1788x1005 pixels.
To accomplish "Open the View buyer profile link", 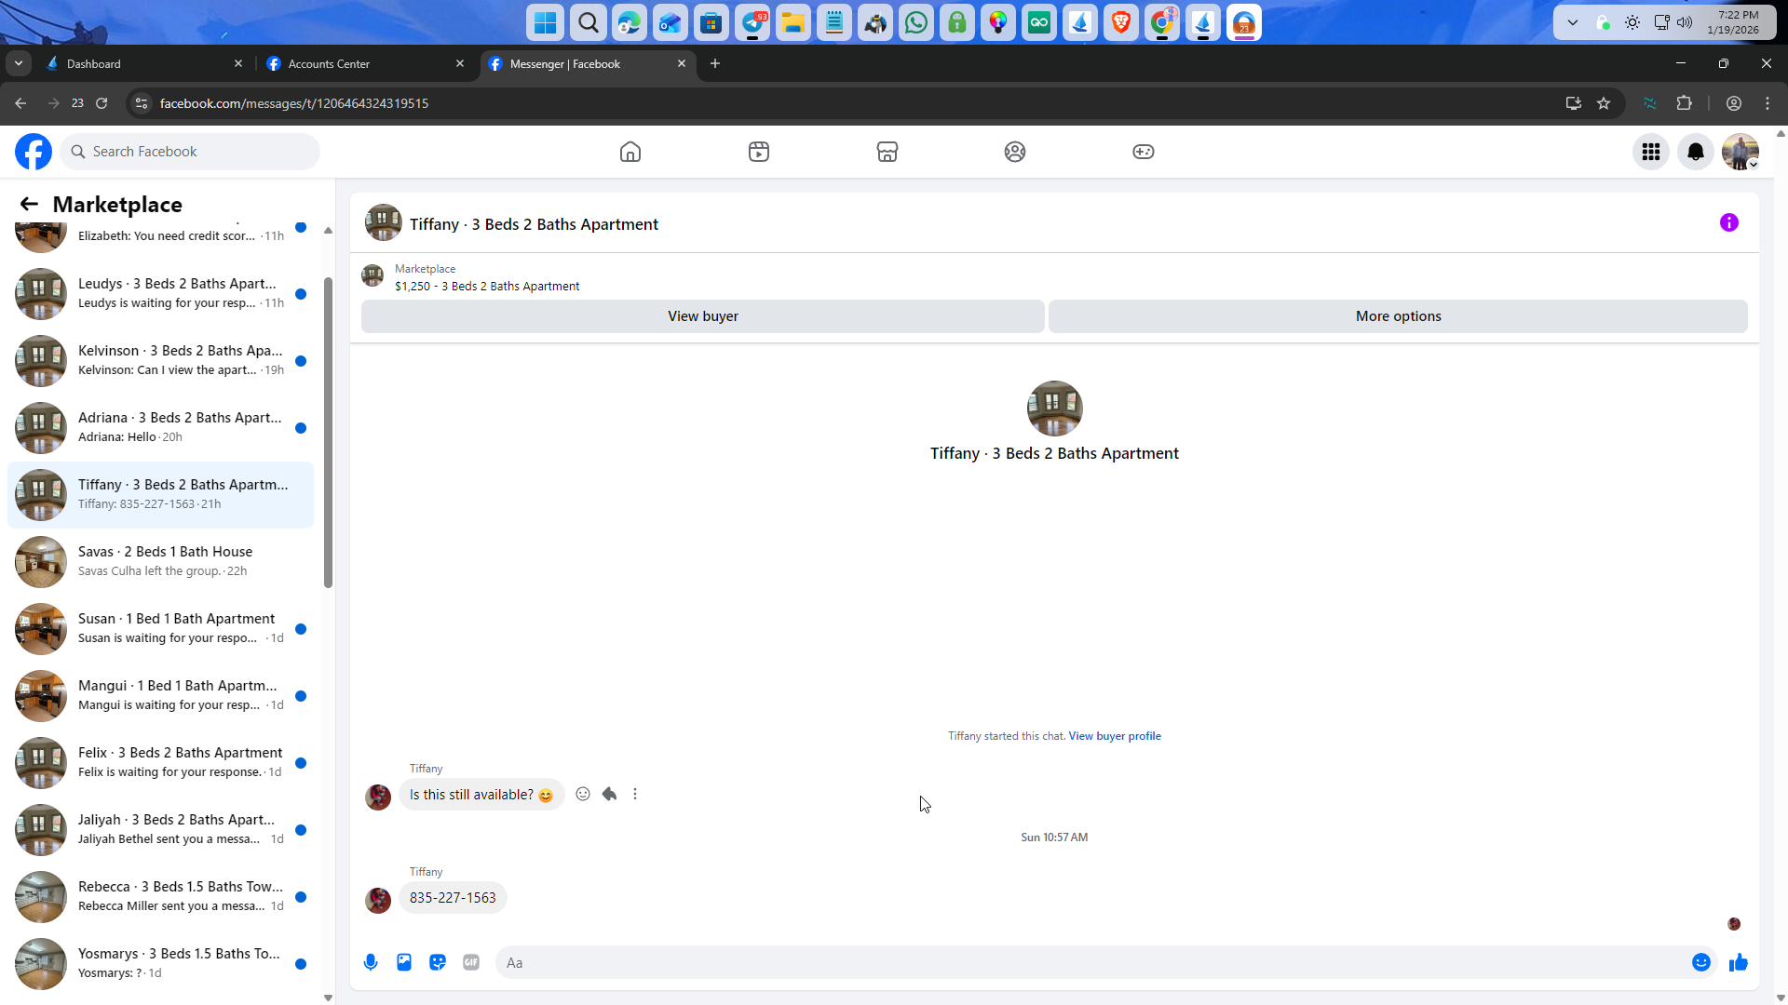I will click(1114, 736).
